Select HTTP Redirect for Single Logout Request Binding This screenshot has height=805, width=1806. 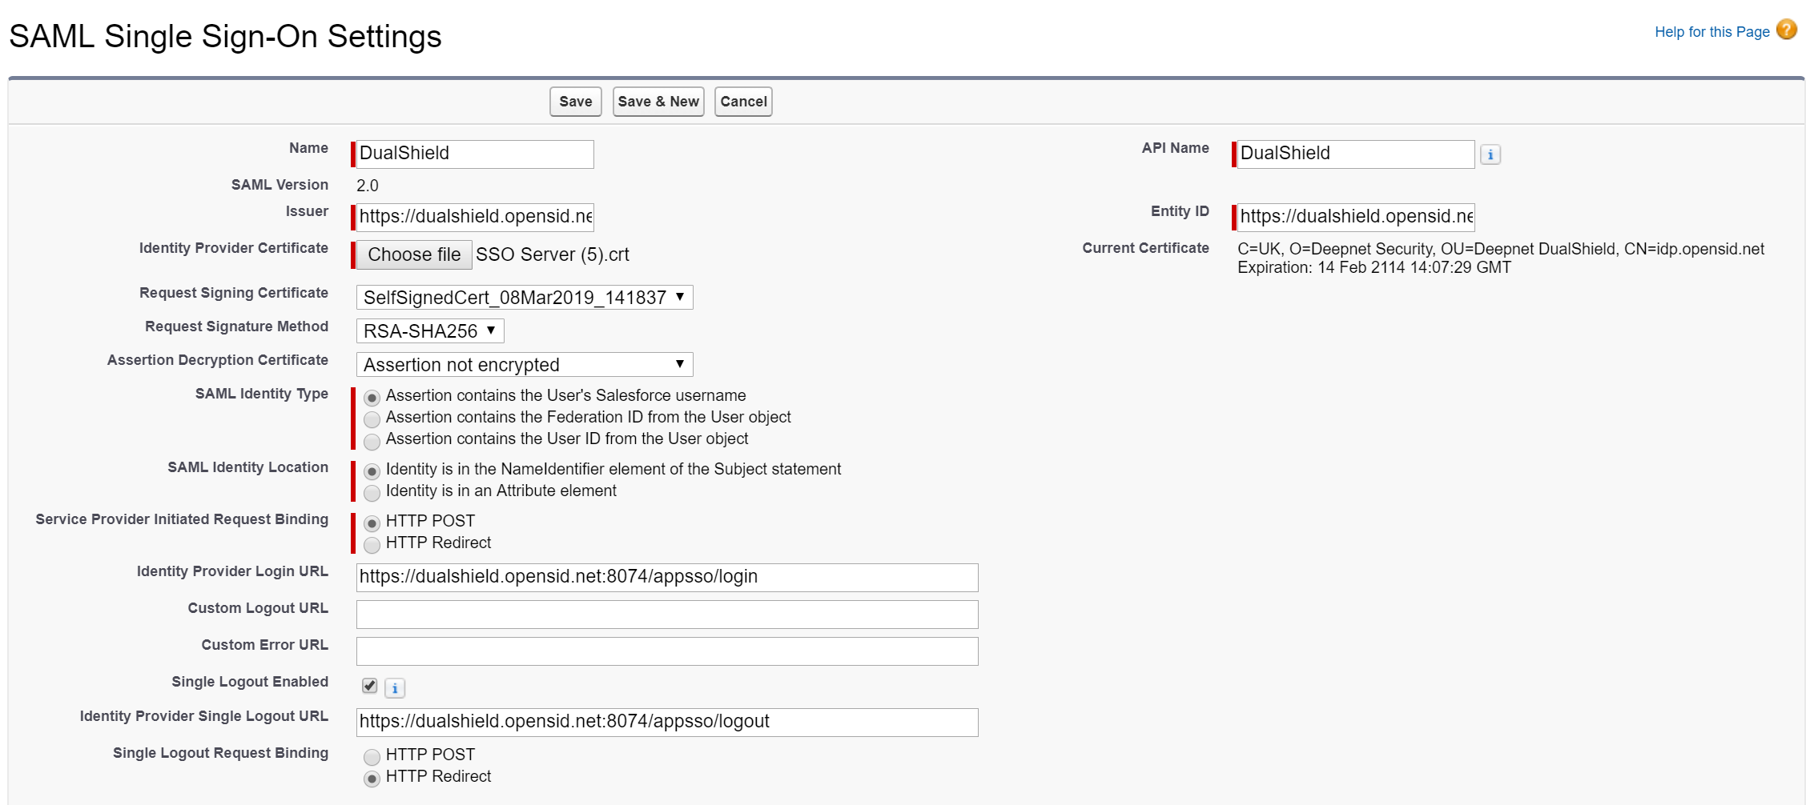click(372, 779)
